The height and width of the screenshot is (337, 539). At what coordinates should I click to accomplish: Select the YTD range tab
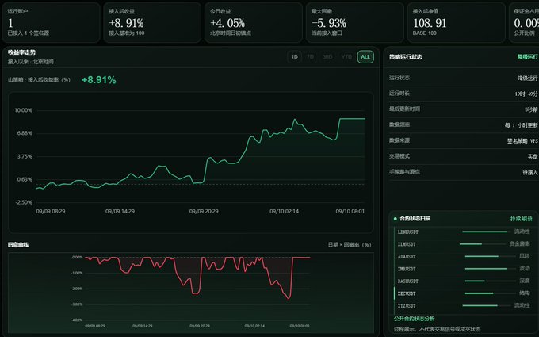coord(346,57)
